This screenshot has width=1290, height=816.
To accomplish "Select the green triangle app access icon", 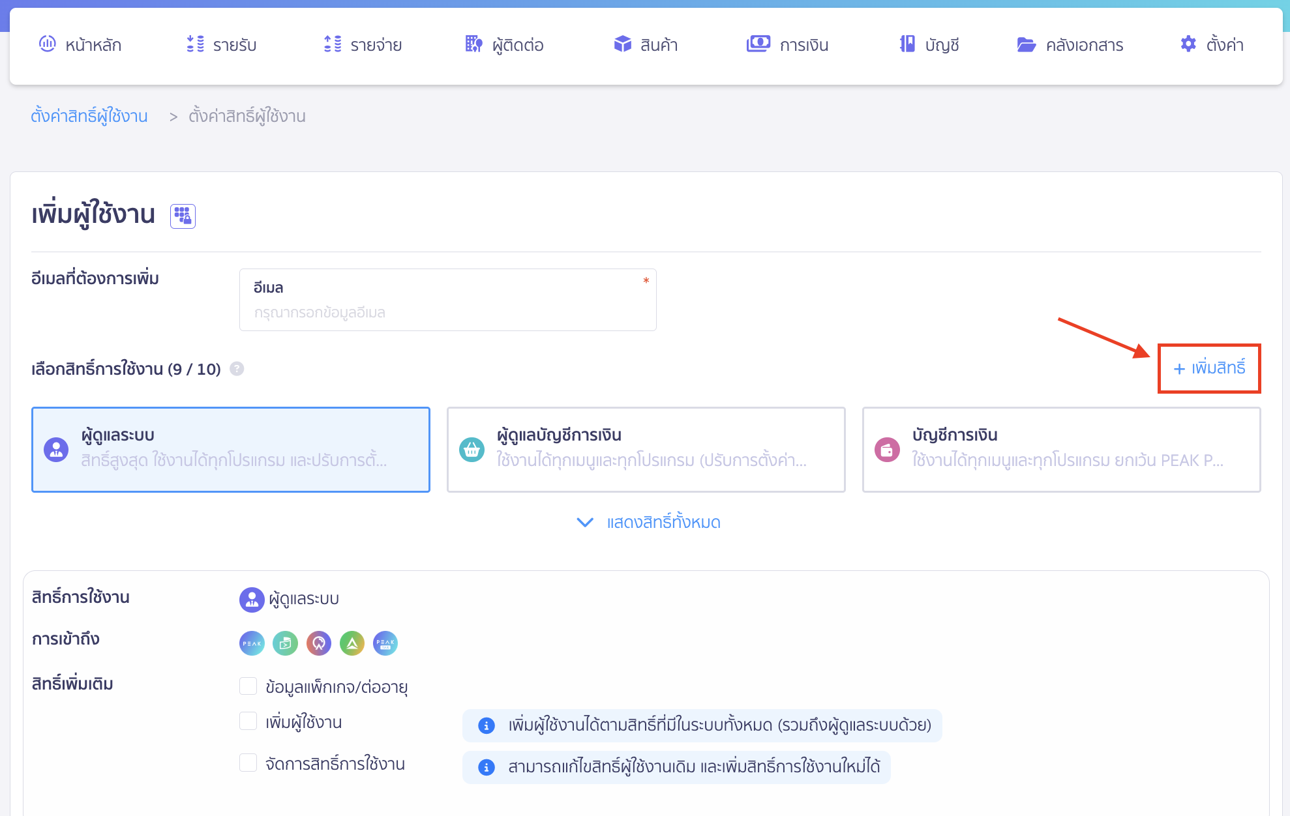I will coord(352,643).
